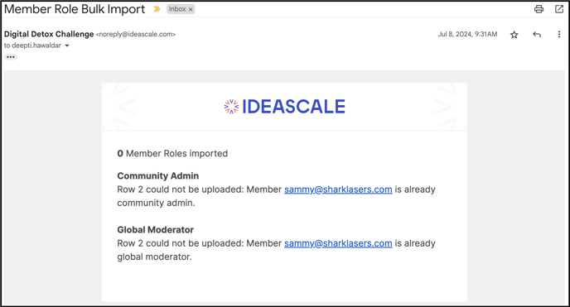570x307 pixels.
Task: Show trimmed content via the ellipsis button
Action: tap(11, 57)
